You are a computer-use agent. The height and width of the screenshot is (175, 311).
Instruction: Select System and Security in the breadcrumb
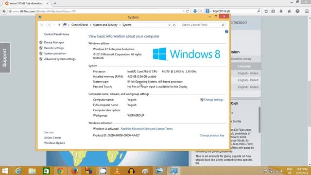coord(105,25)
